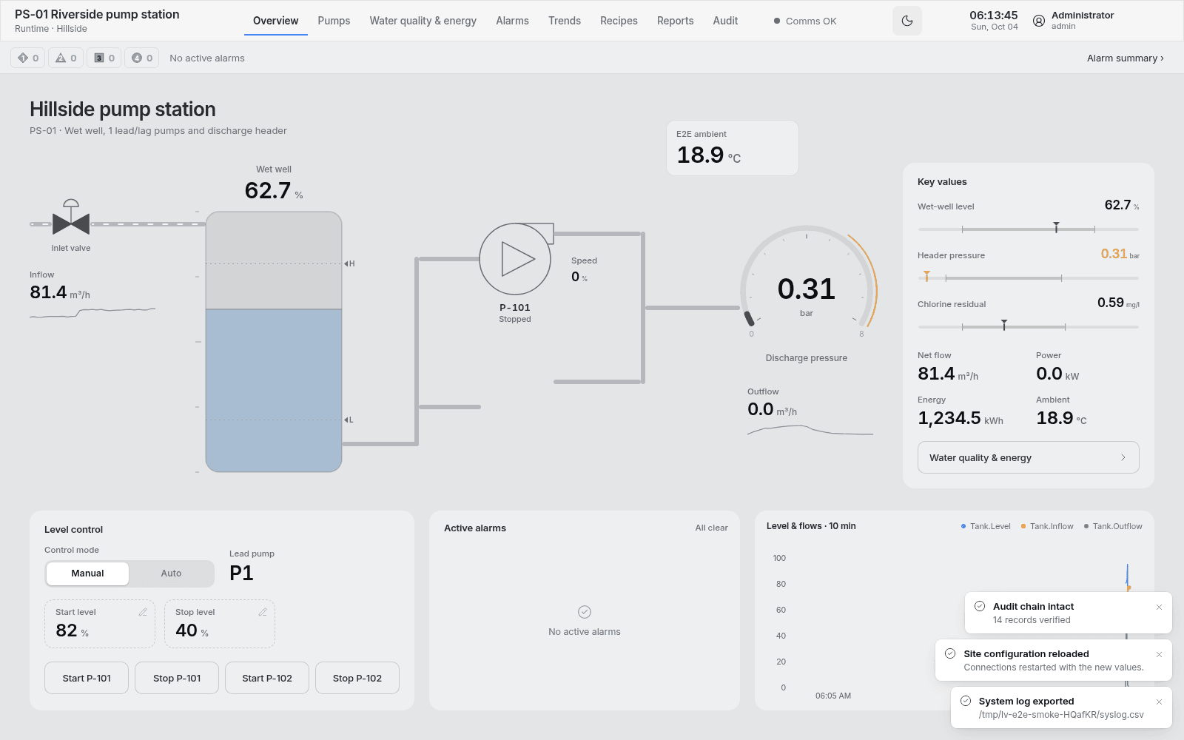Click the wet well high level H marker

point(349,263)
